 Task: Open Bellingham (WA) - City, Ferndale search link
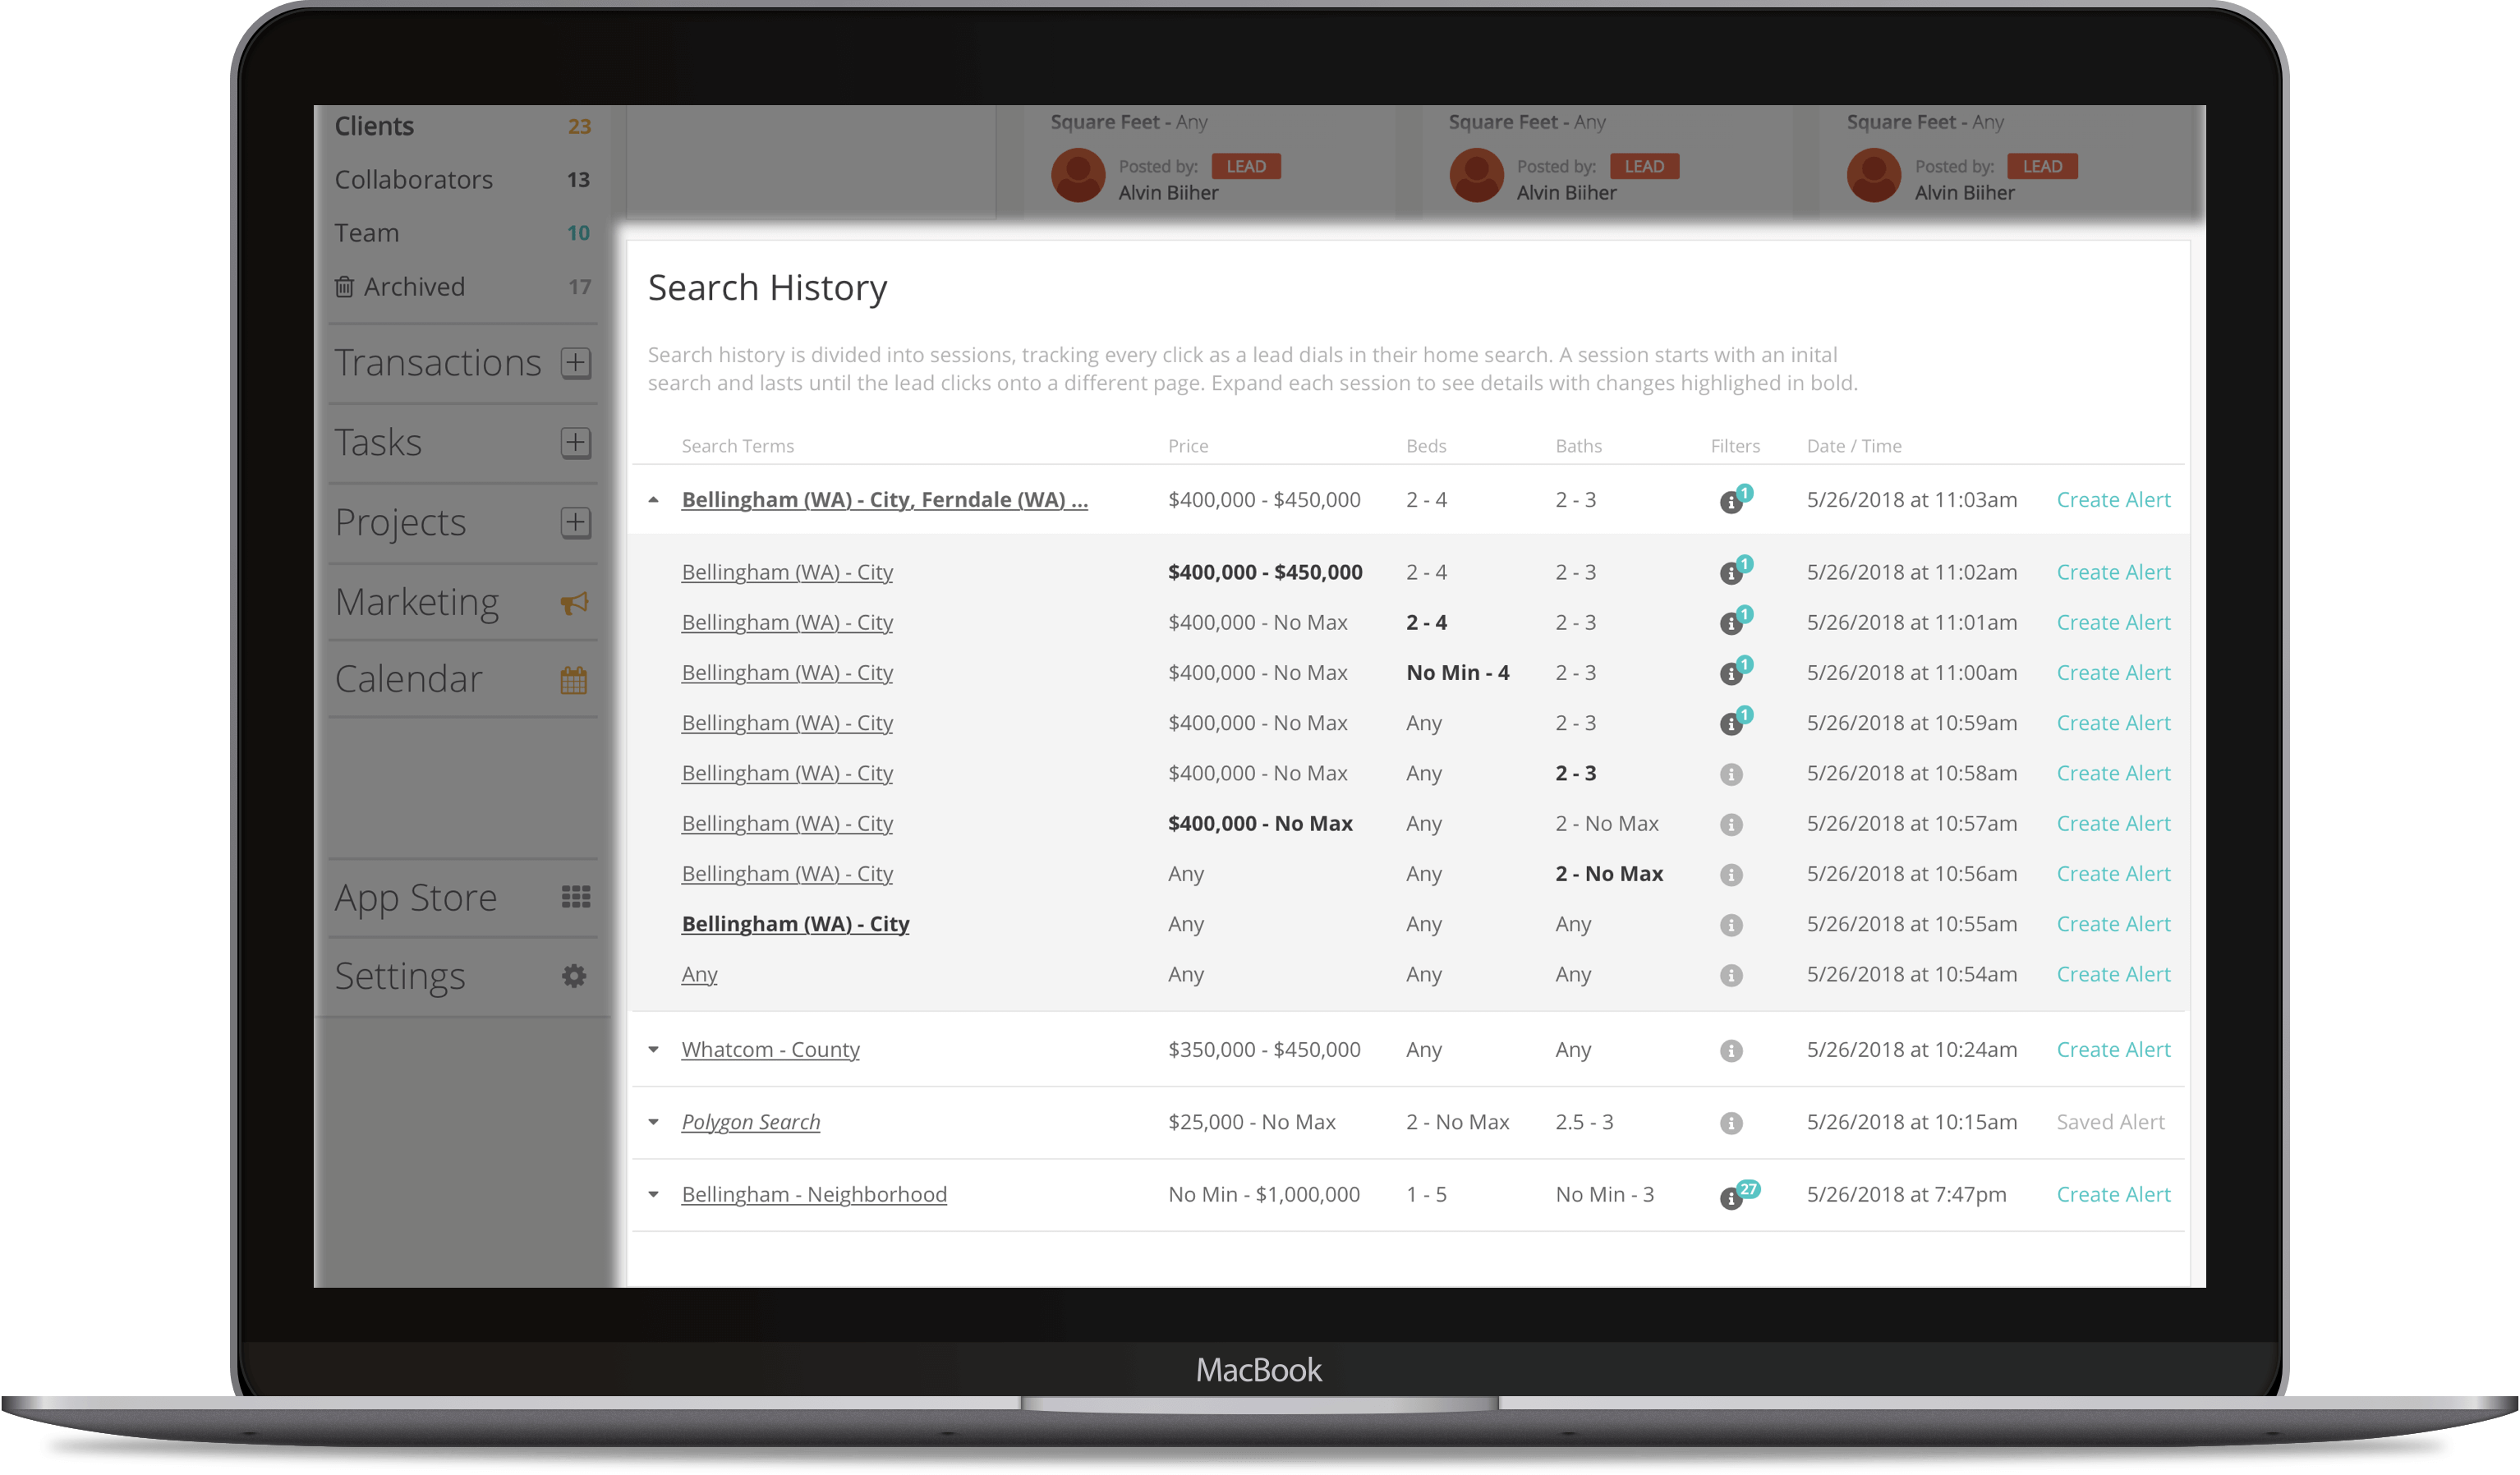[884, 500]
